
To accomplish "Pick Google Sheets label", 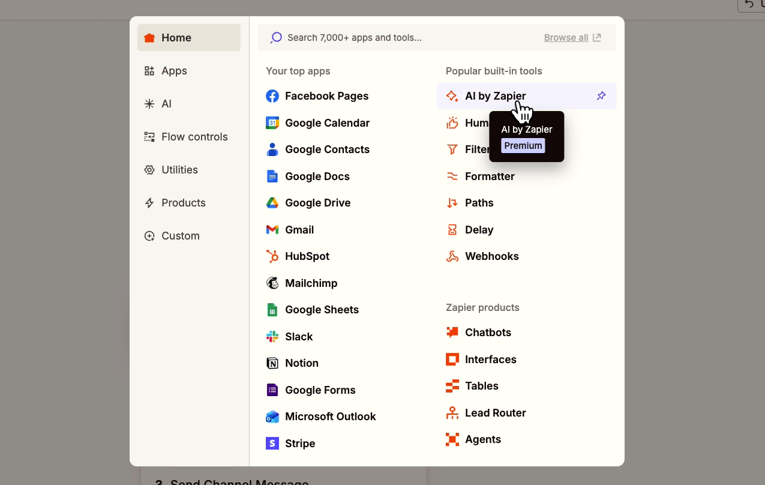I will [322, 310].
